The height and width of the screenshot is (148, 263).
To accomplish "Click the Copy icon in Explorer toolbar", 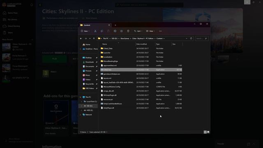I will point(102,31).
